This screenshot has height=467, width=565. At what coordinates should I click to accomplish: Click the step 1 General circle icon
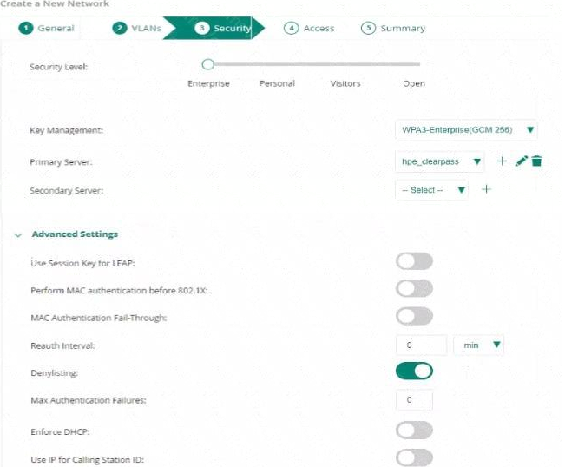[27, 28]
